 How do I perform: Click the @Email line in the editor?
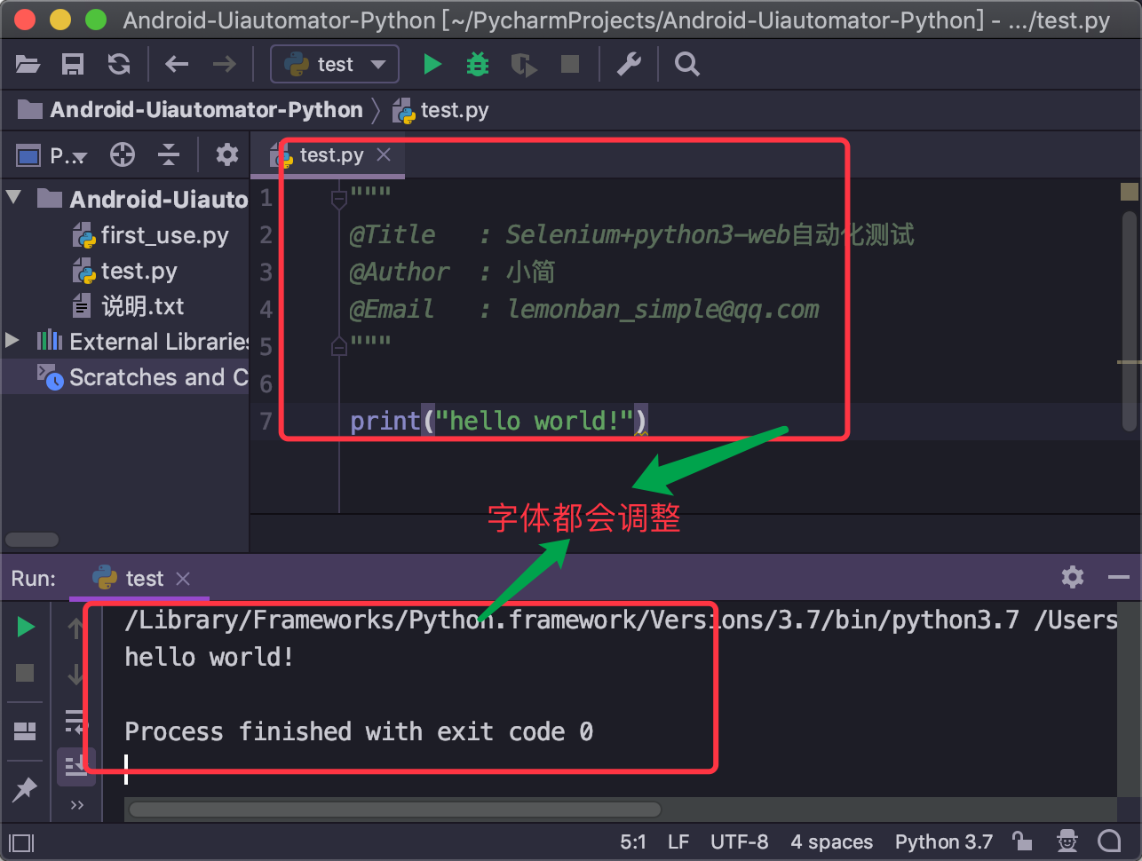(584, 309)
